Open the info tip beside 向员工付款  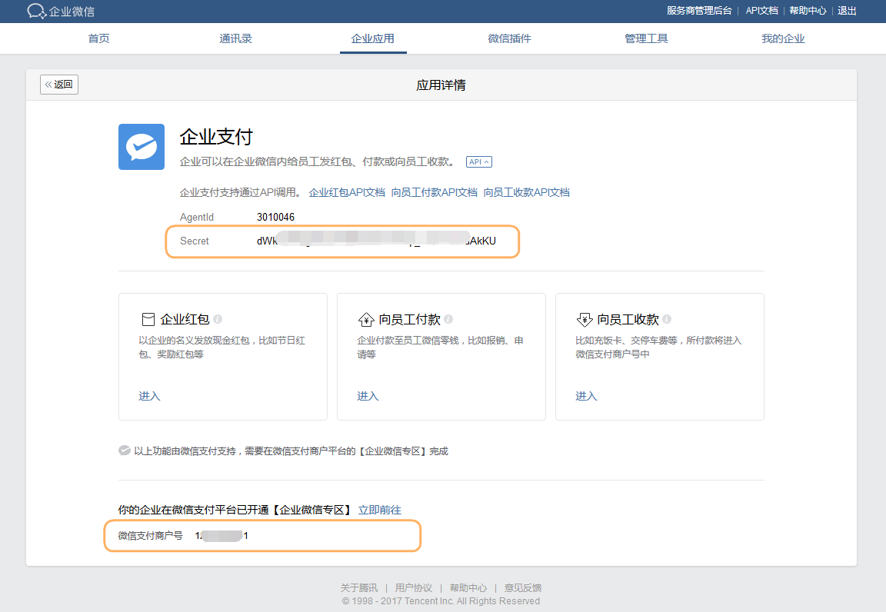pos(448,319)
